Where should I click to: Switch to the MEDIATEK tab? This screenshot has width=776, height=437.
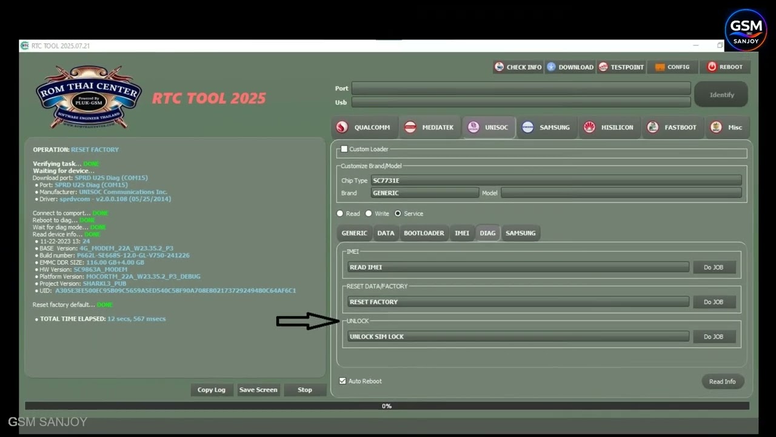(430, 127)
